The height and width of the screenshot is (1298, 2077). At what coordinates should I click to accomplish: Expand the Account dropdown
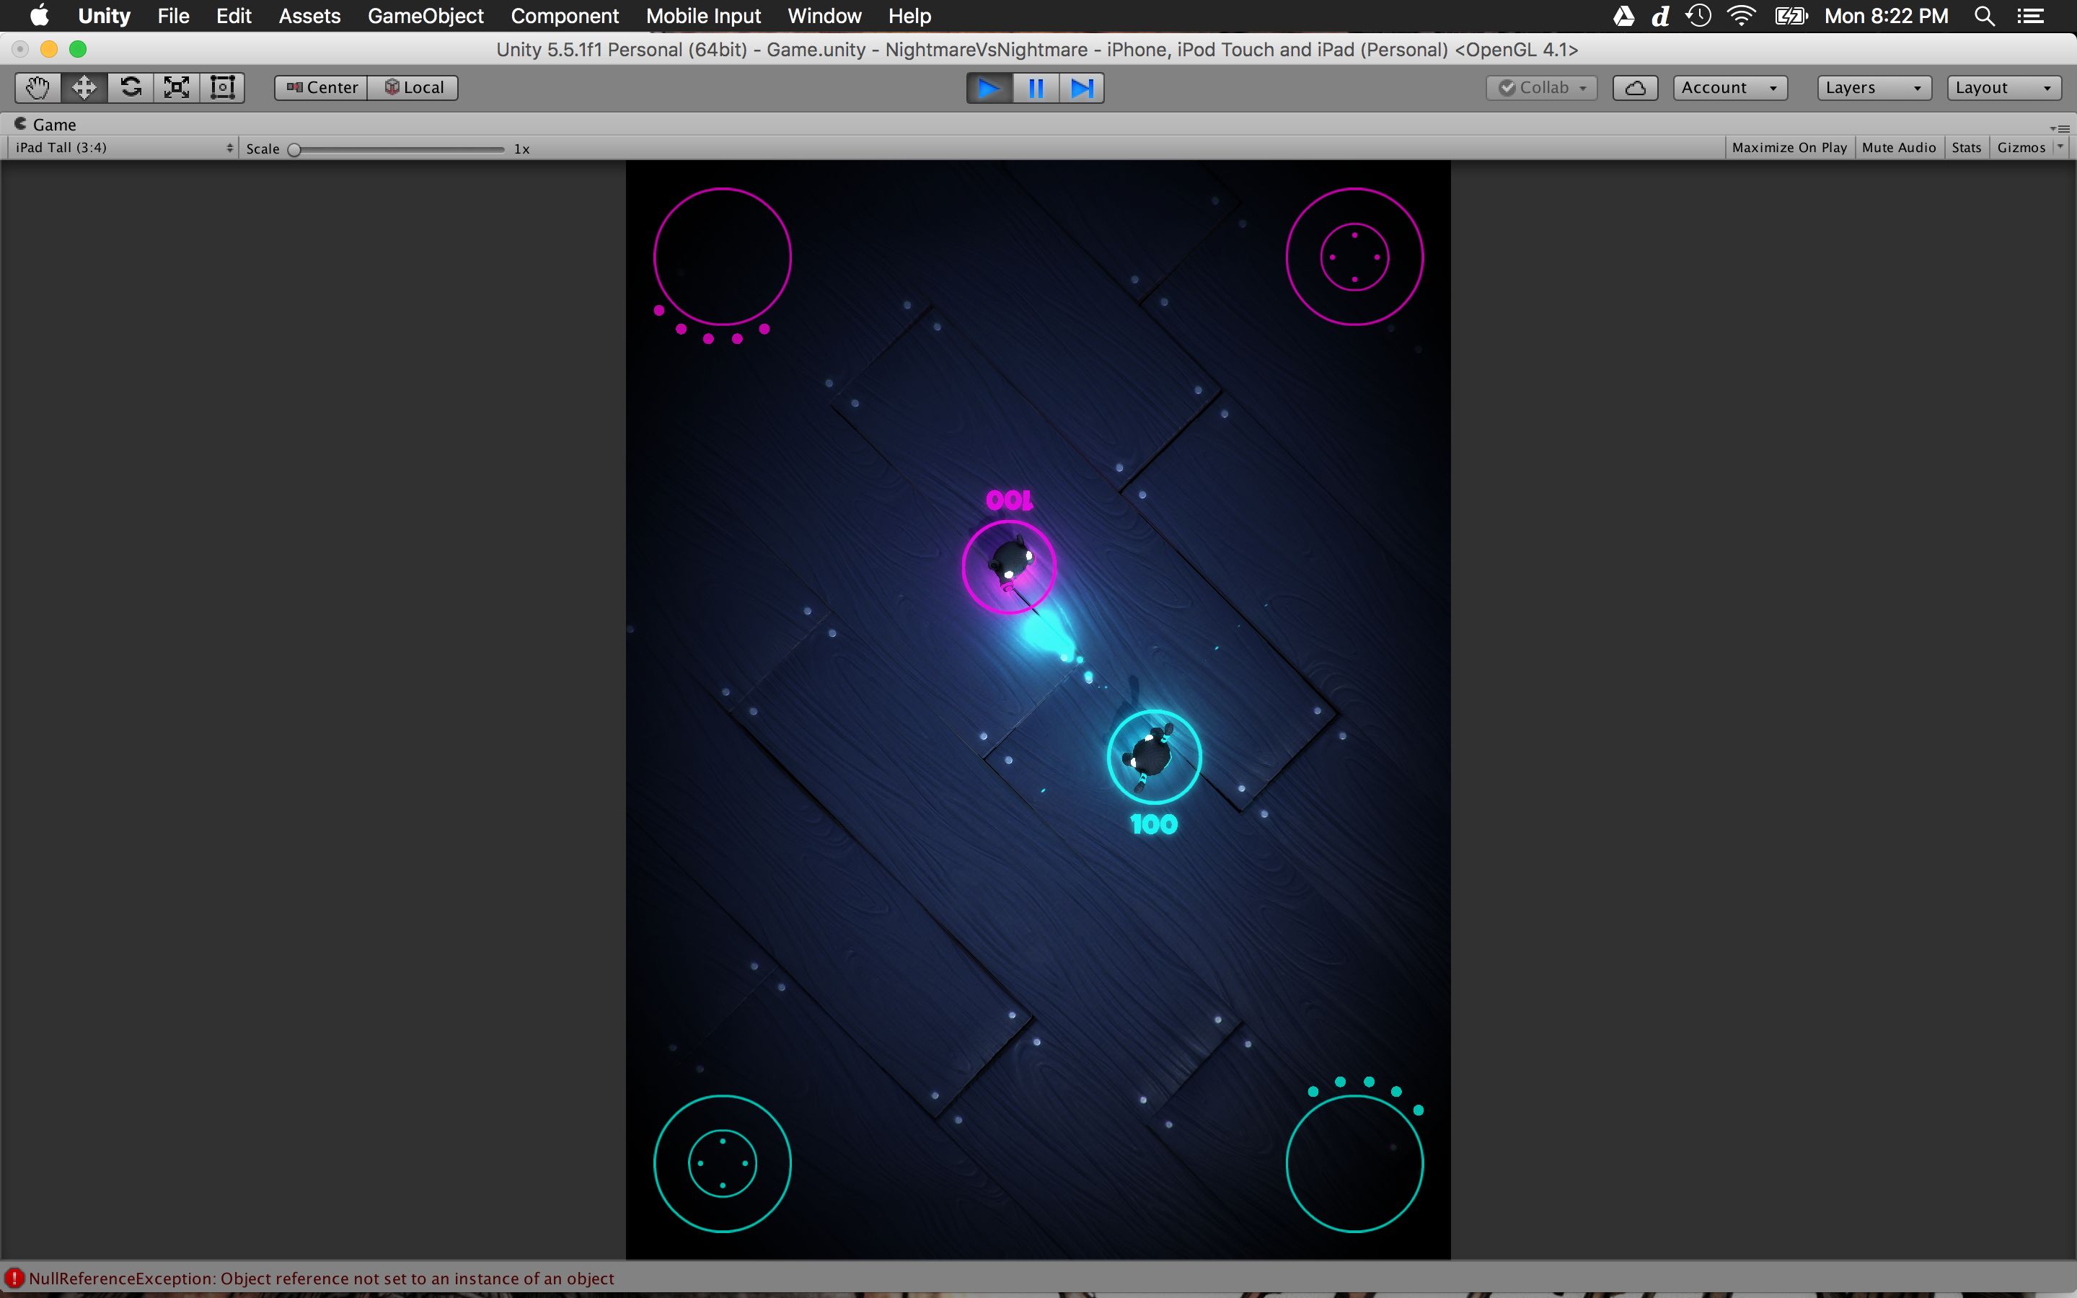pos(1729,87)
